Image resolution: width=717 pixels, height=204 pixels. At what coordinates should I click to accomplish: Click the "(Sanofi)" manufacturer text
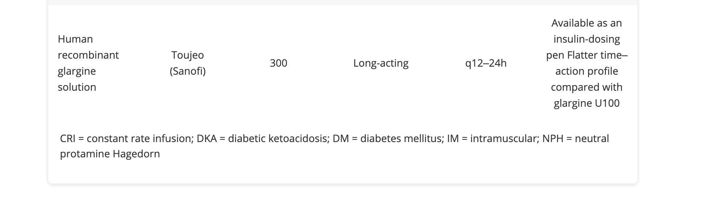[x=187, y=71]
